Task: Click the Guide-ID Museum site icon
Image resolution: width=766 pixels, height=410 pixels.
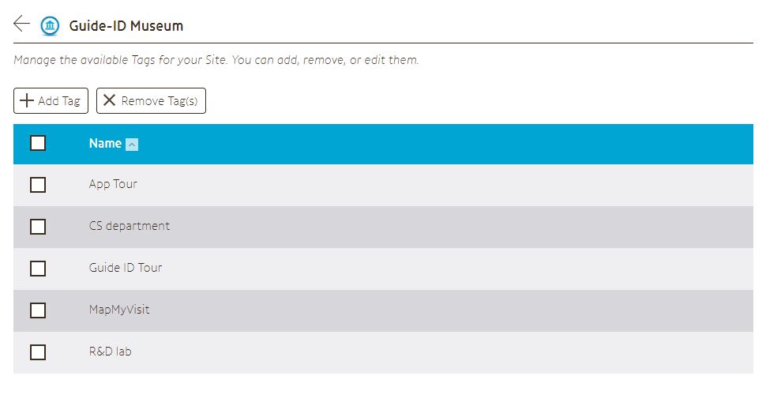Action: click(x=50, y=26)
